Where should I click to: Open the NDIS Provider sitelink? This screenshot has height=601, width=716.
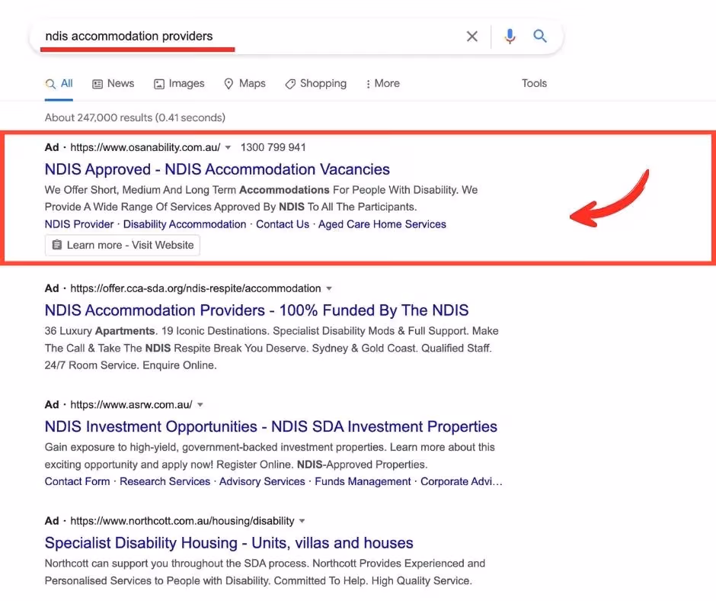tap(79, 224)
